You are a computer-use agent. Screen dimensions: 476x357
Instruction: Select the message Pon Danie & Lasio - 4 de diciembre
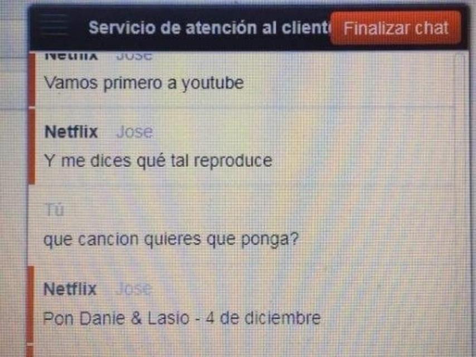(x=182, y=318)
